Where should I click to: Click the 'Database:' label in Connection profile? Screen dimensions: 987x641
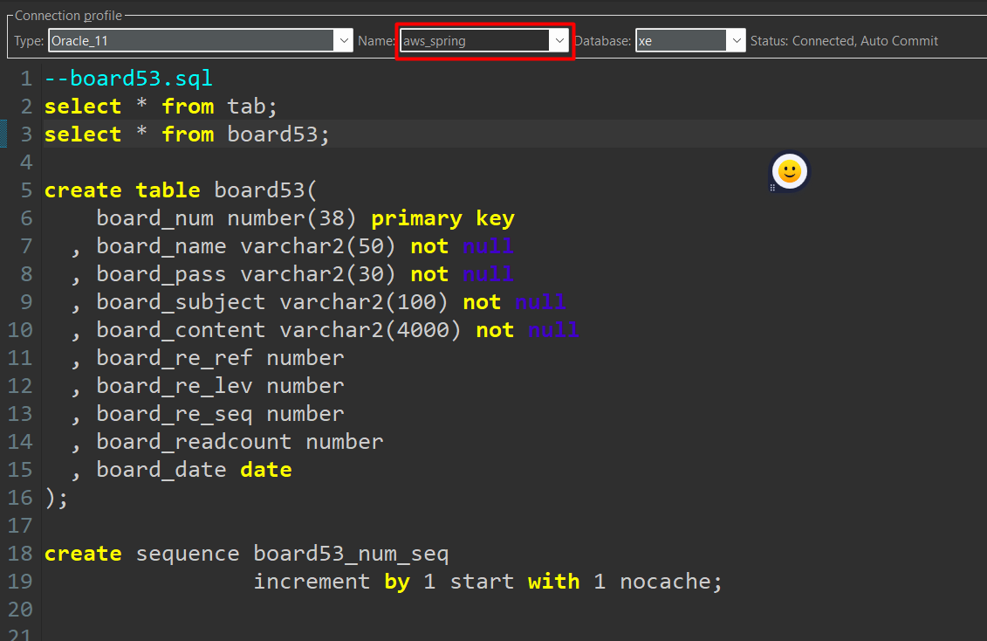point(603,41)
